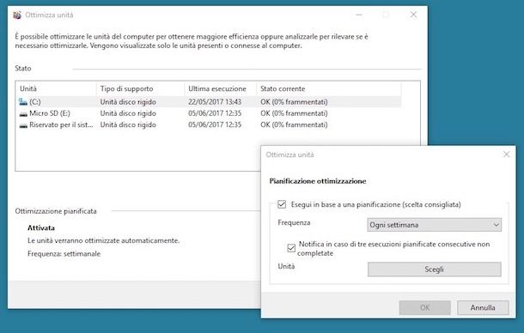Sort by the Tipo di supporto column header
524x333 pixels.
[x=140, y=89]
